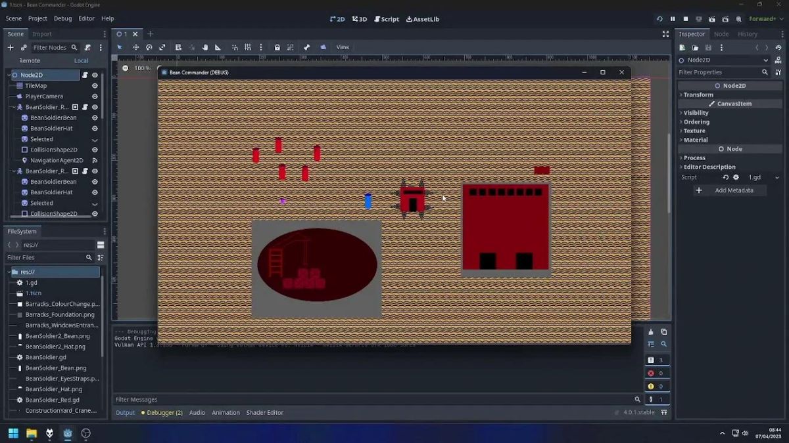The height and width of the screenshot is (443, 789).
Task: Create a new resource in Inspector
Action: coord(682,47)
